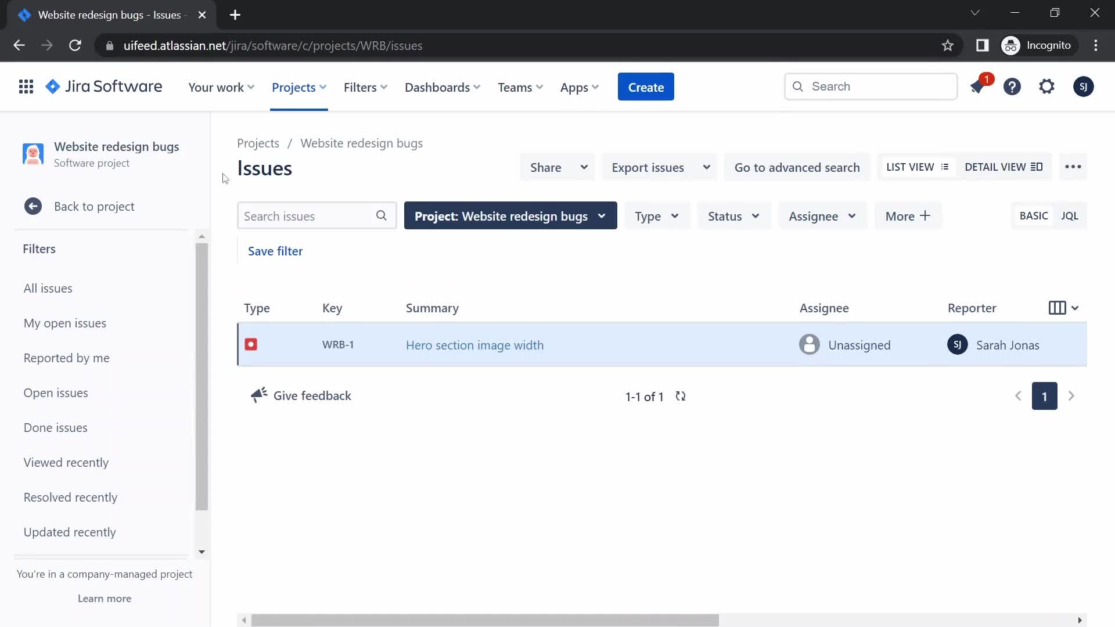Open the browser side panel icon
This screenshot has width=1115, height=627.
pyautogui.click(x=982, y=45)
